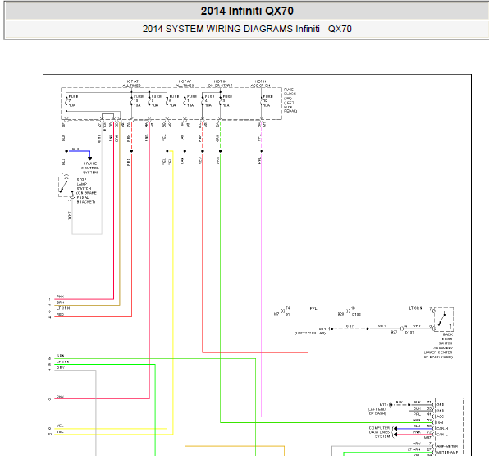The height and width of the screenshot is (456, 489).
Task: Click the Fuse 10 10A under ACC or ON
Action: coord(262,101)
